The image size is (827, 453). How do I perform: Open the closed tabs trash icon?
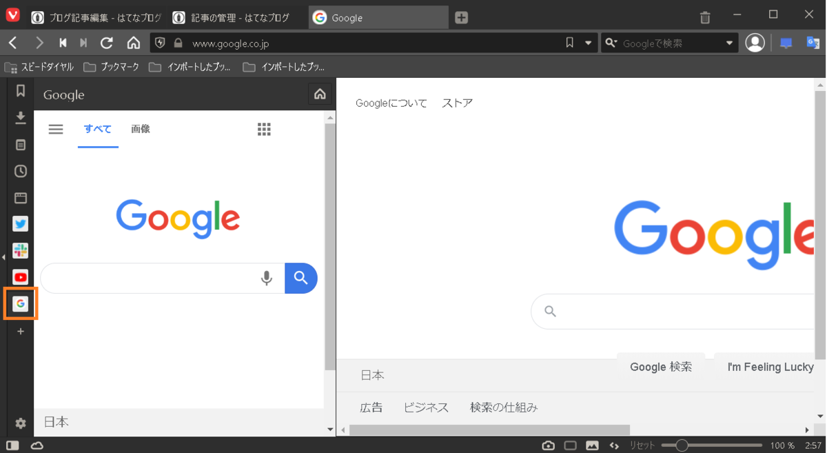point(705,17)
